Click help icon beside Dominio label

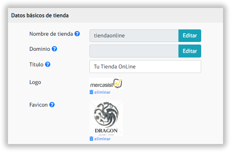54,49
